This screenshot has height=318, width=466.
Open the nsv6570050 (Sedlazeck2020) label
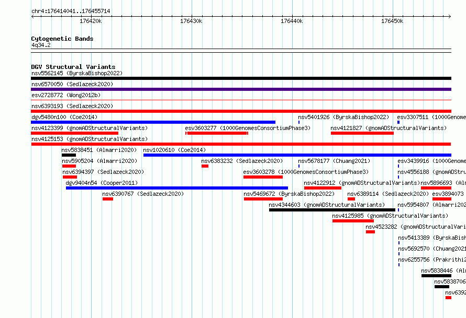pos(72,84)
